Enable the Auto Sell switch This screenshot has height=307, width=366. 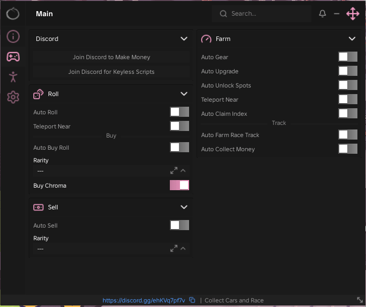[179, 225]
